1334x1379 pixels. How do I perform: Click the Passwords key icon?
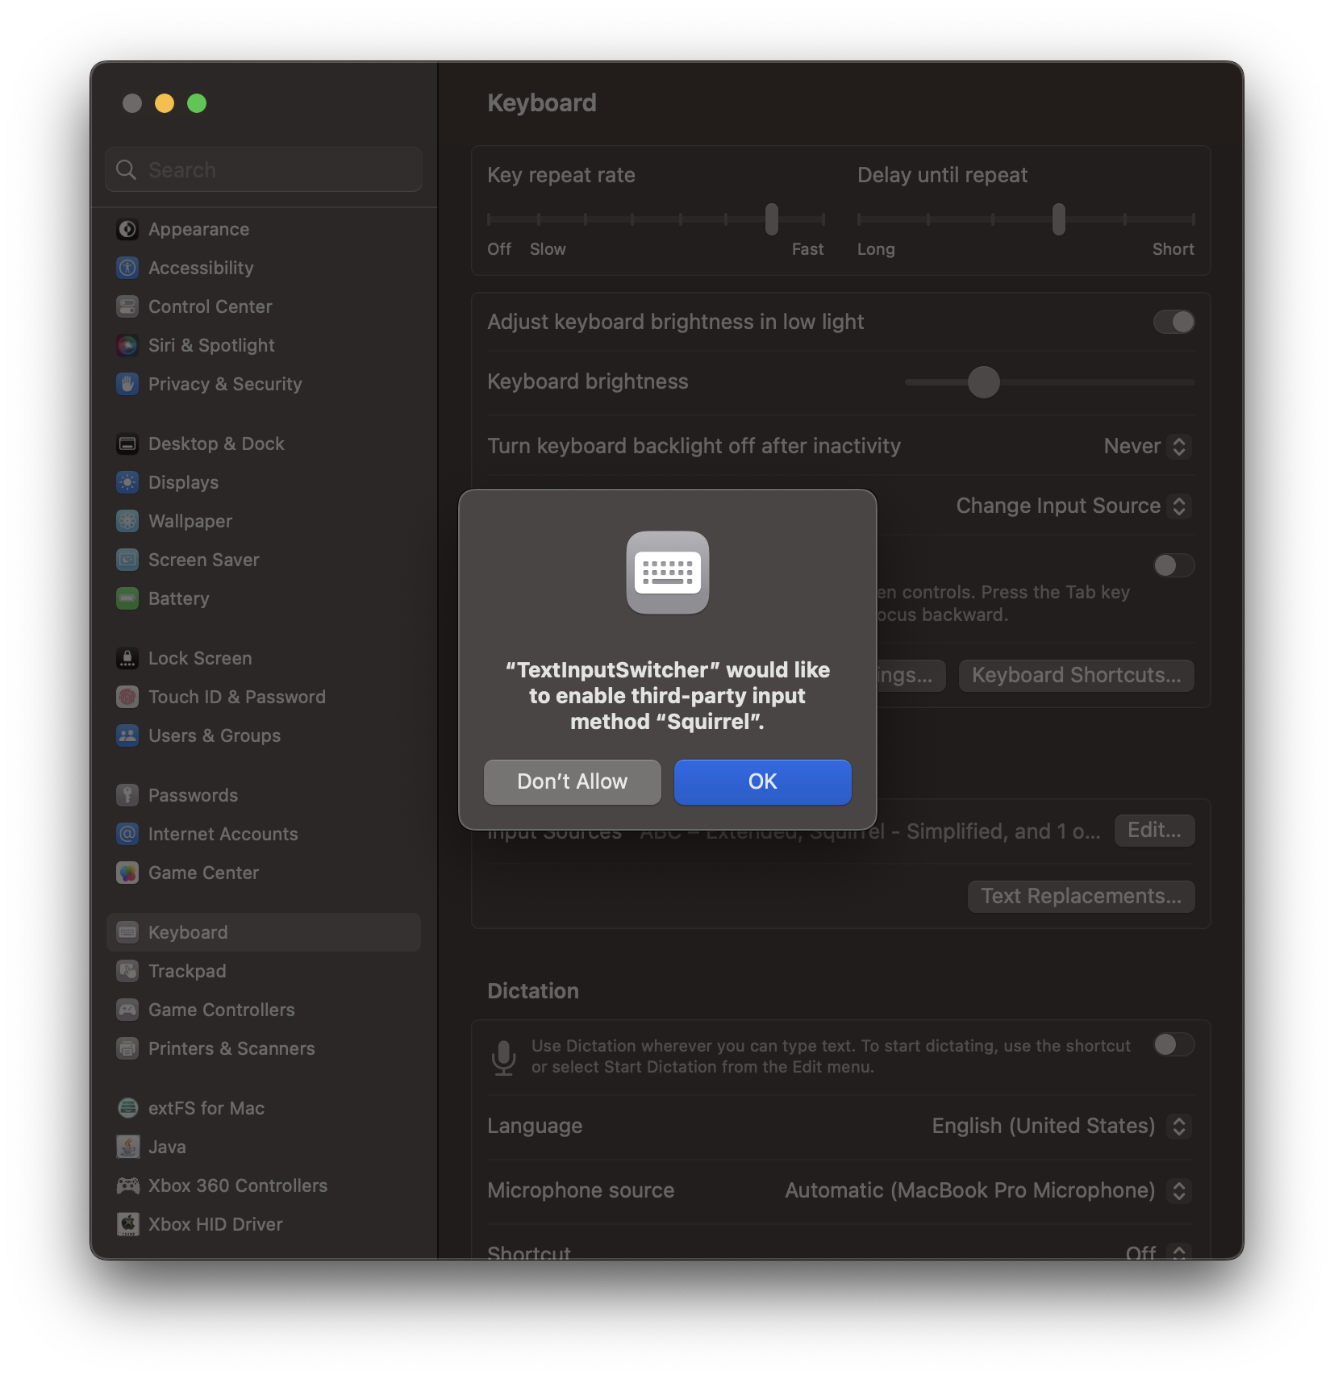click(127, 796)
